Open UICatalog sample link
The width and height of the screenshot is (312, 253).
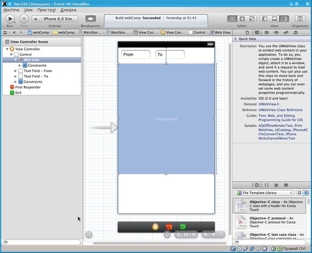(282, 130)
